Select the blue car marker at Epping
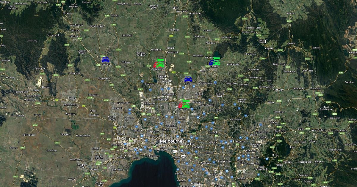This screenshot has width=357, height=187. click(188, 79)
